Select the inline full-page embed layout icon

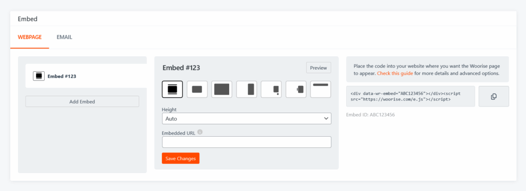coord(172,89)
